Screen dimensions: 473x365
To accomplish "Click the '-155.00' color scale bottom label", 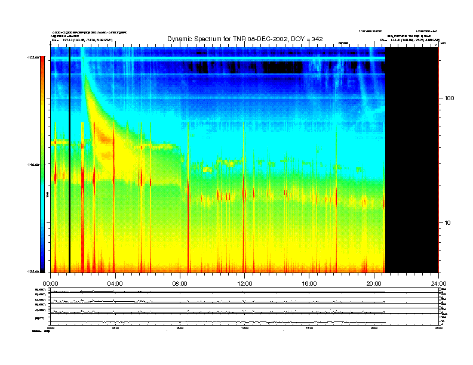I will 32,271.
